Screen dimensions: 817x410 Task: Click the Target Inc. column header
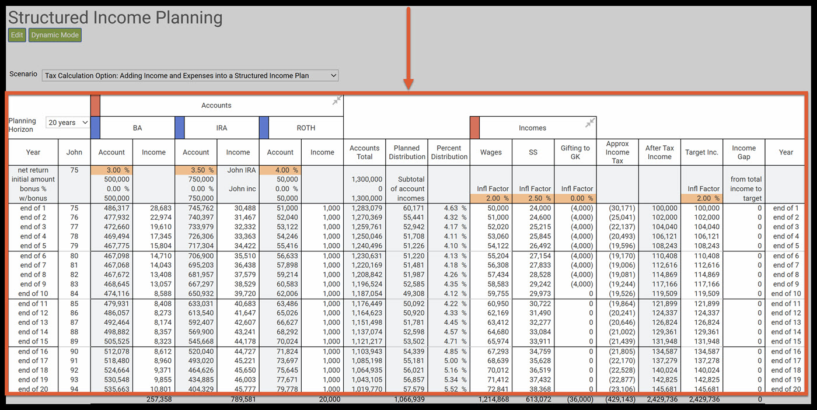coord(701,152)
